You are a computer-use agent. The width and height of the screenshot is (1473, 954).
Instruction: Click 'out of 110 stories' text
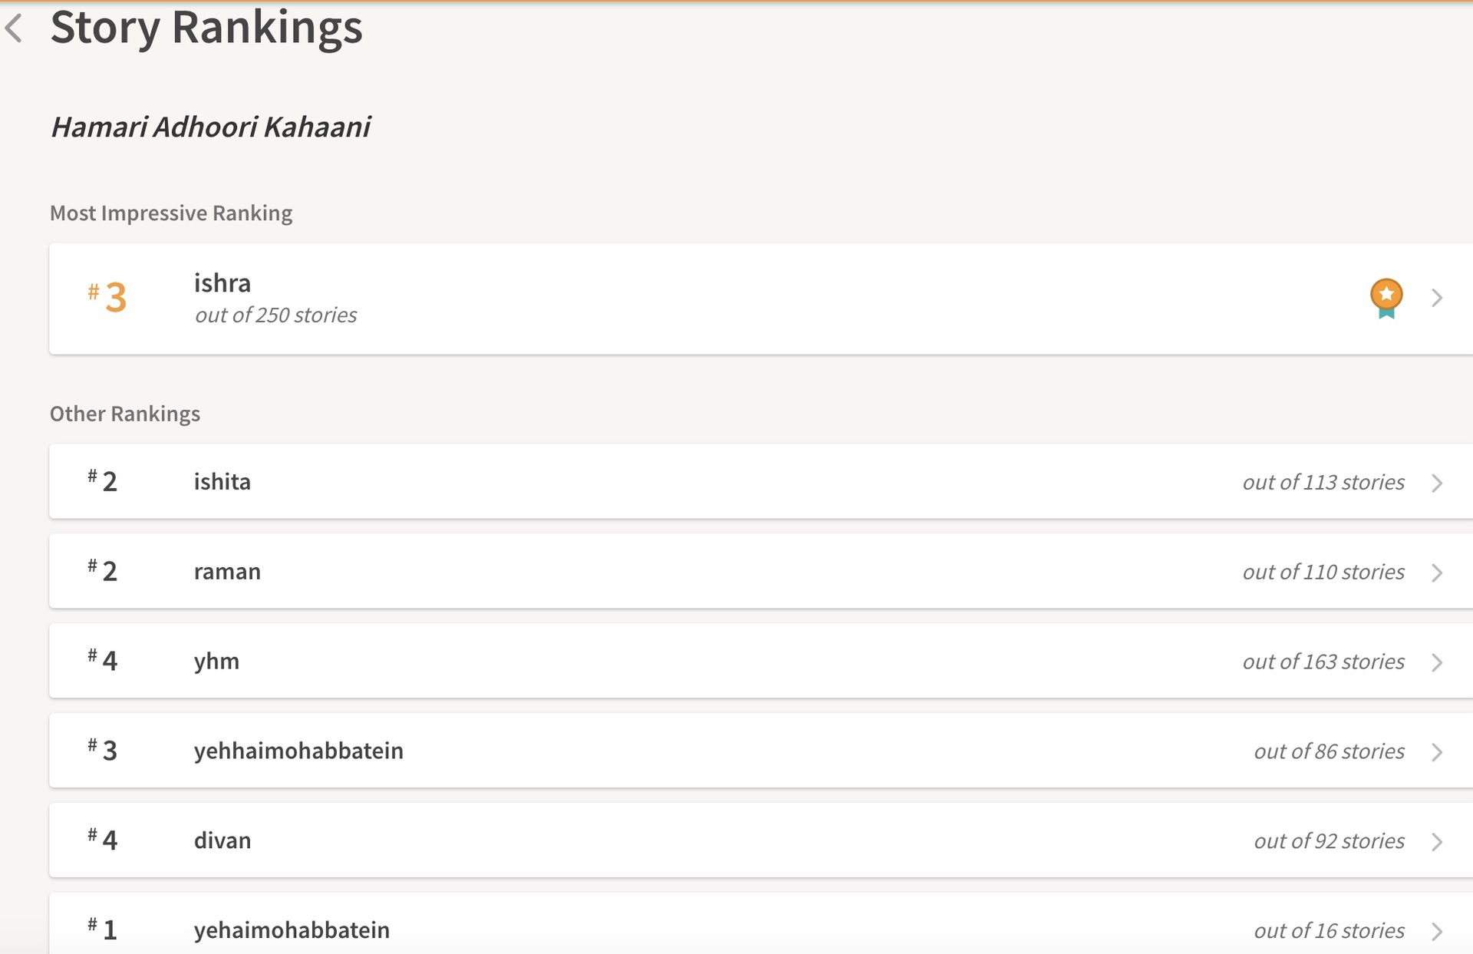click(x=1323, y=573)
